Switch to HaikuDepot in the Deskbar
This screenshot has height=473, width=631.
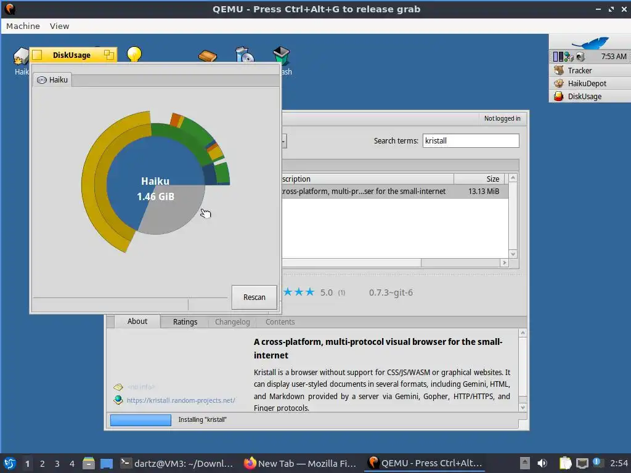click(x=590, y=83)
